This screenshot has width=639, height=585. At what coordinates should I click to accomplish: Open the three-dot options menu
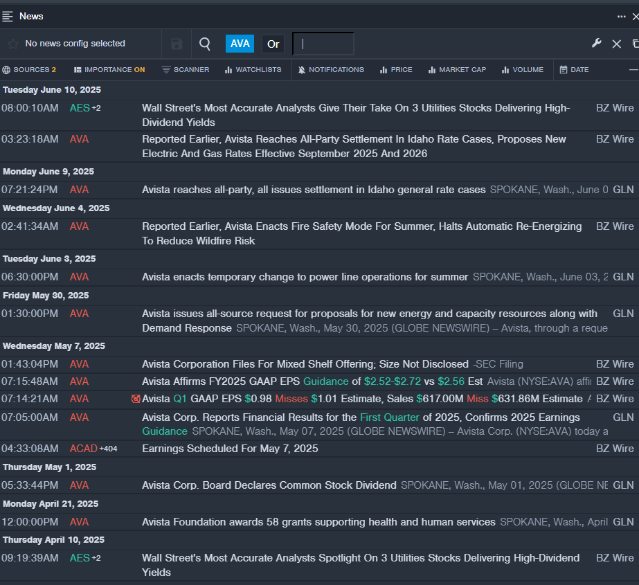pos(621,17)
